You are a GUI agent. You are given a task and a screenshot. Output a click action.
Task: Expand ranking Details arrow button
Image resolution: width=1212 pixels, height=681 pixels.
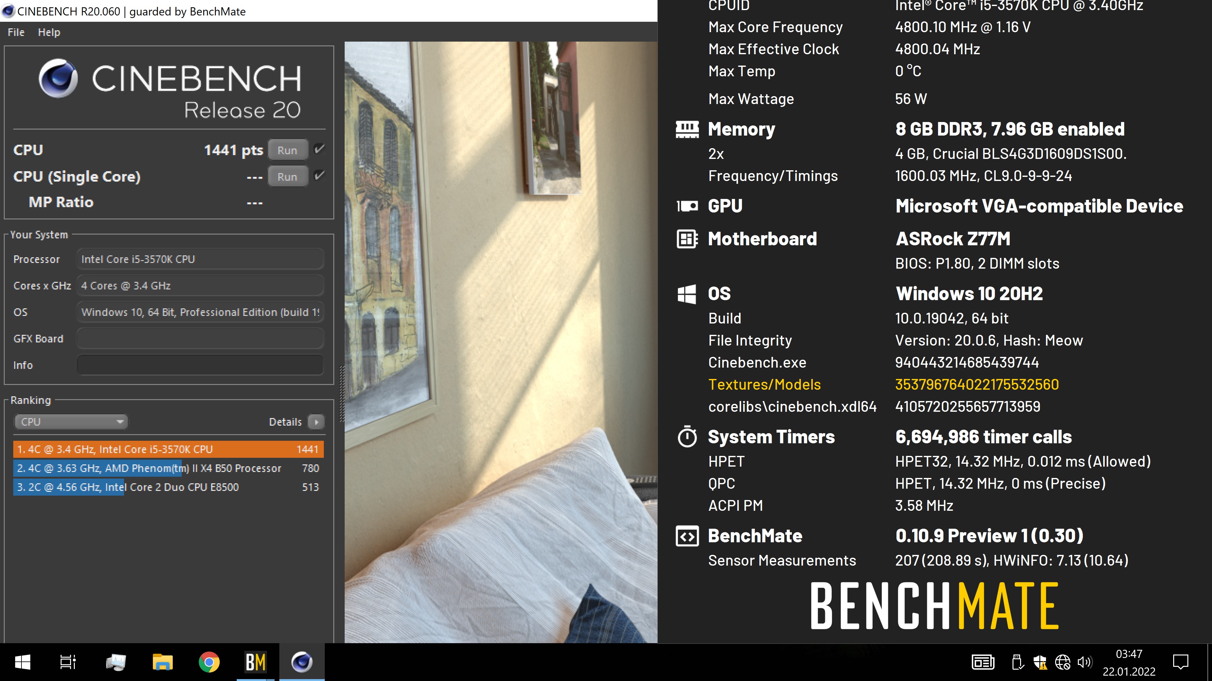coord(316,422)
